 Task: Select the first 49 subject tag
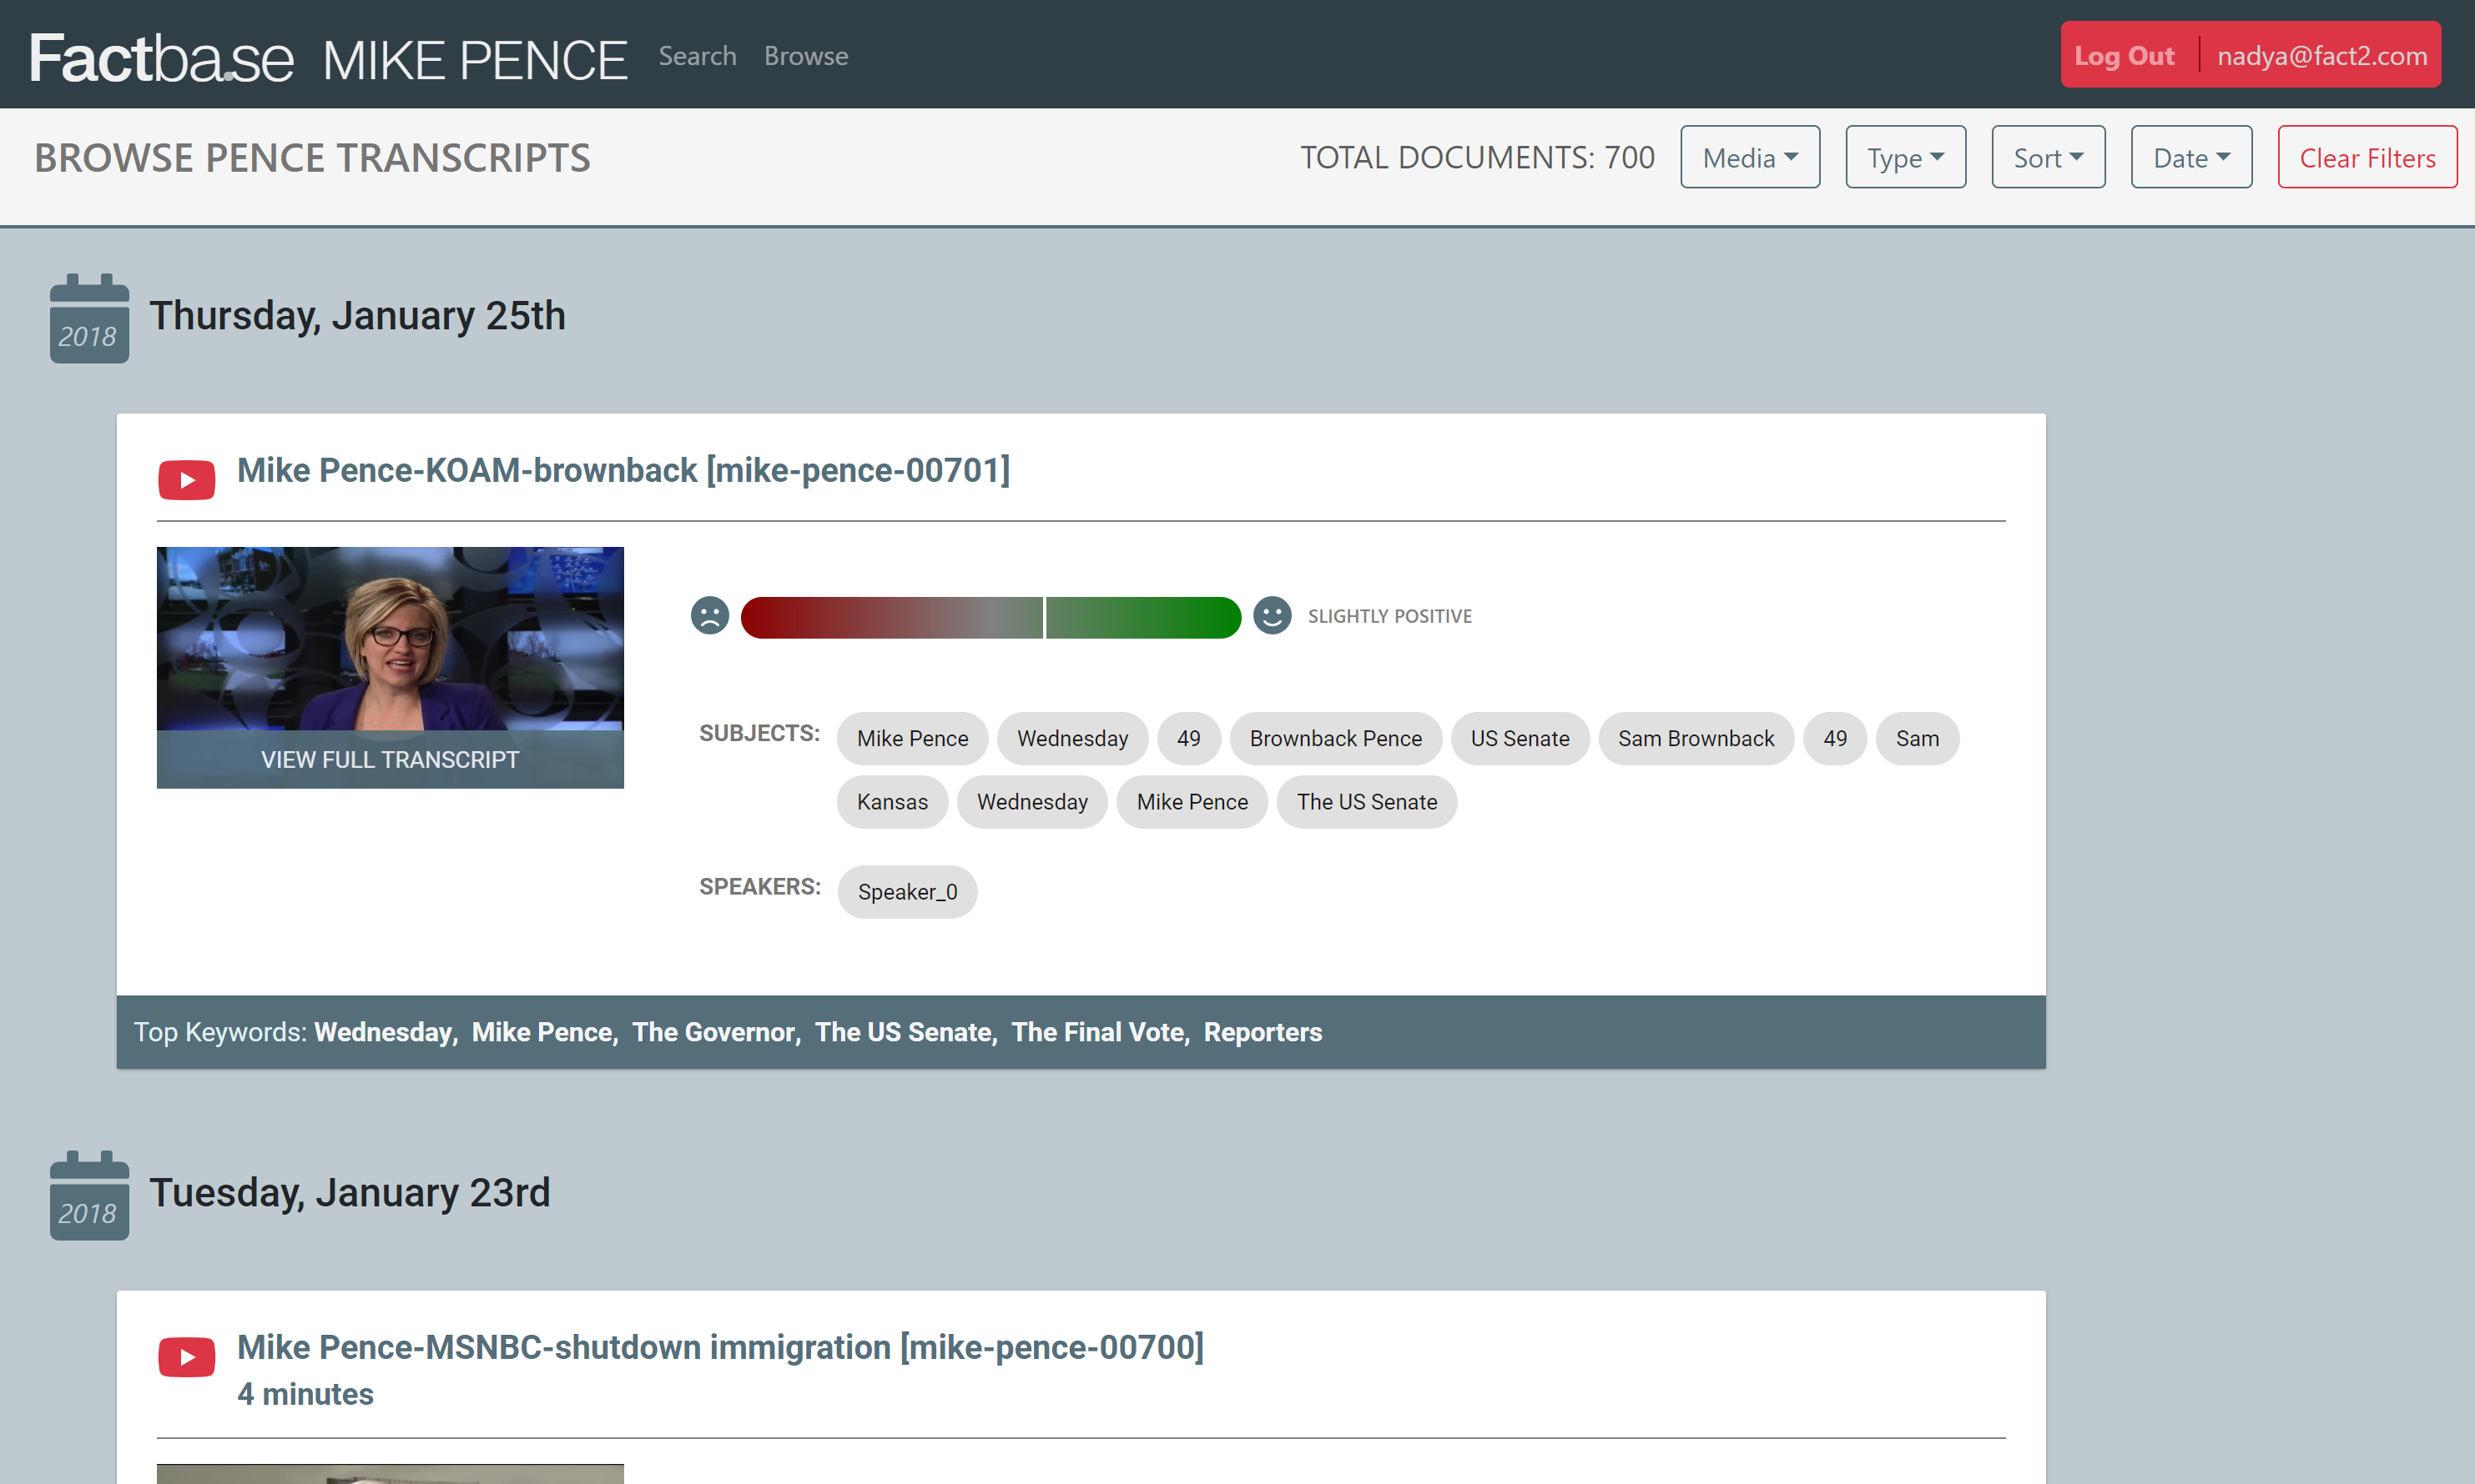click(x=1188, y=738)
